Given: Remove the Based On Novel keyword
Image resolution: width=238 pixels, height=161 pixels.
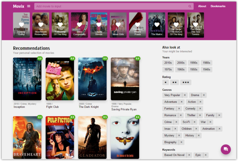Looking at the screenshot, I should [189, 155].
